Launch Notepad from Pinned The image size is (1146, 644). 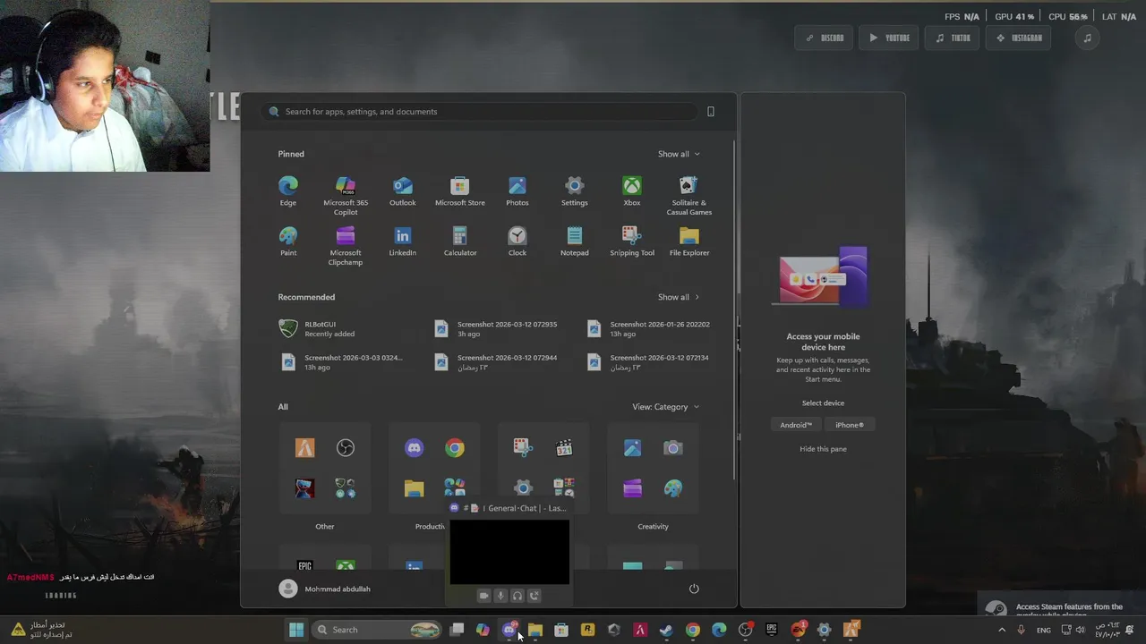[x=574, y=241]
